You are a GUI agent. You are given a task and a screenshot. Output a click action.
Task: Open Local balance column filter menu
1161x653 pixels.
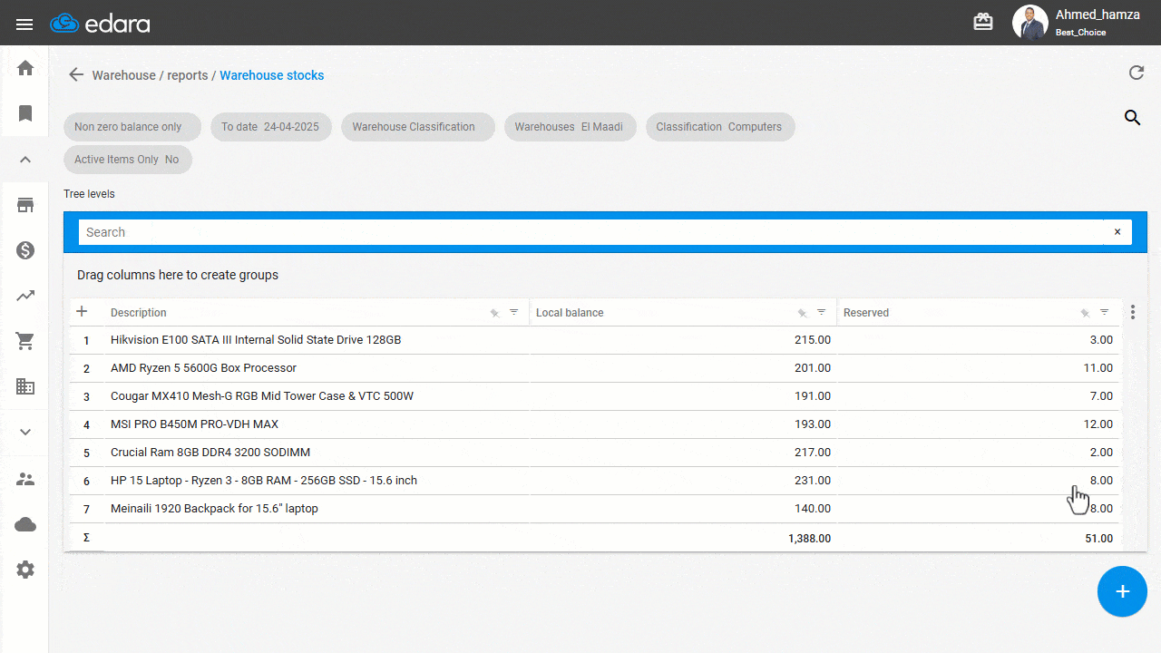click(x=821, y=312)
